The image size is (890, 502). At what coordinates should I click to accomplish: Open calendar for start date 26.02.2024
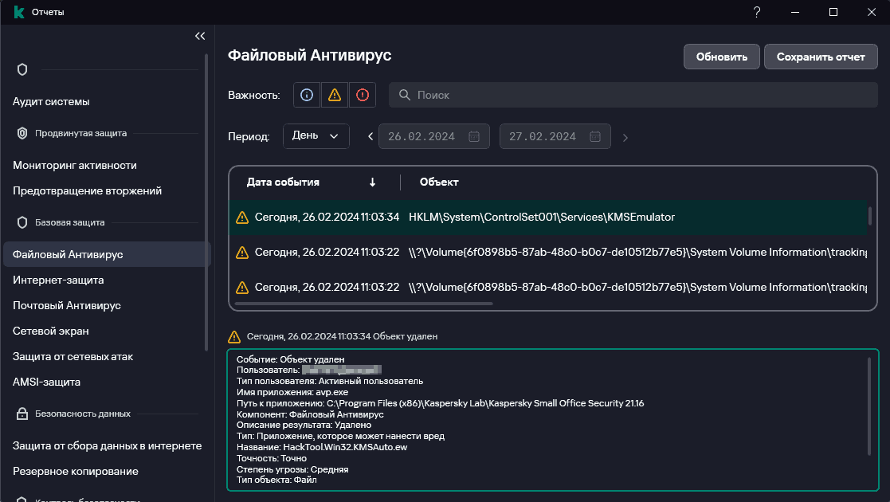474,136
